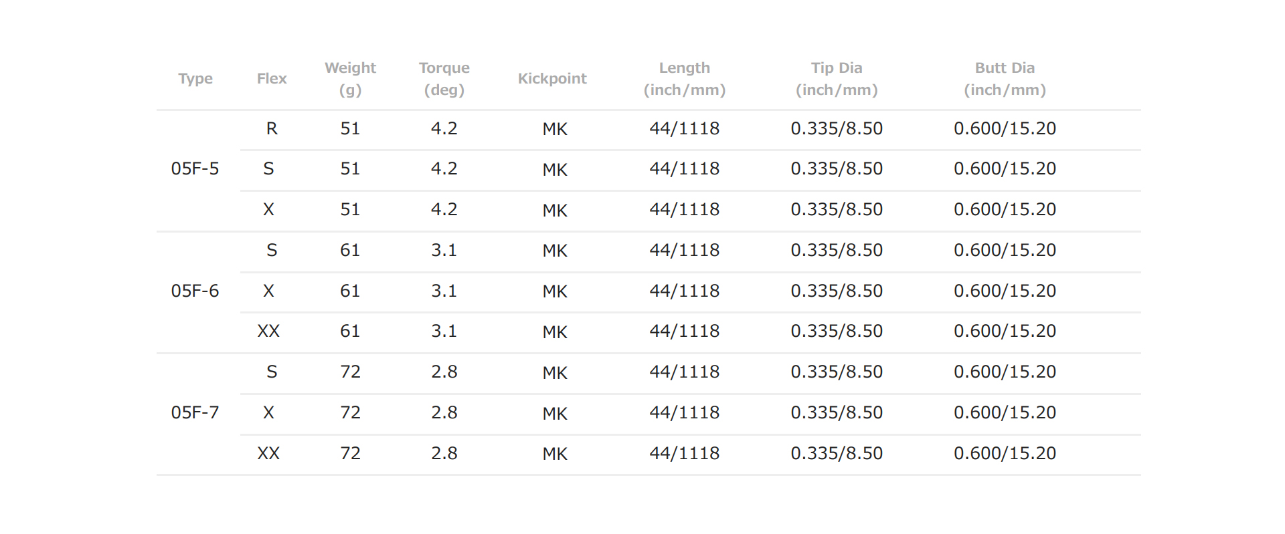Click the Length (inch/mm) header

point(685,79)
